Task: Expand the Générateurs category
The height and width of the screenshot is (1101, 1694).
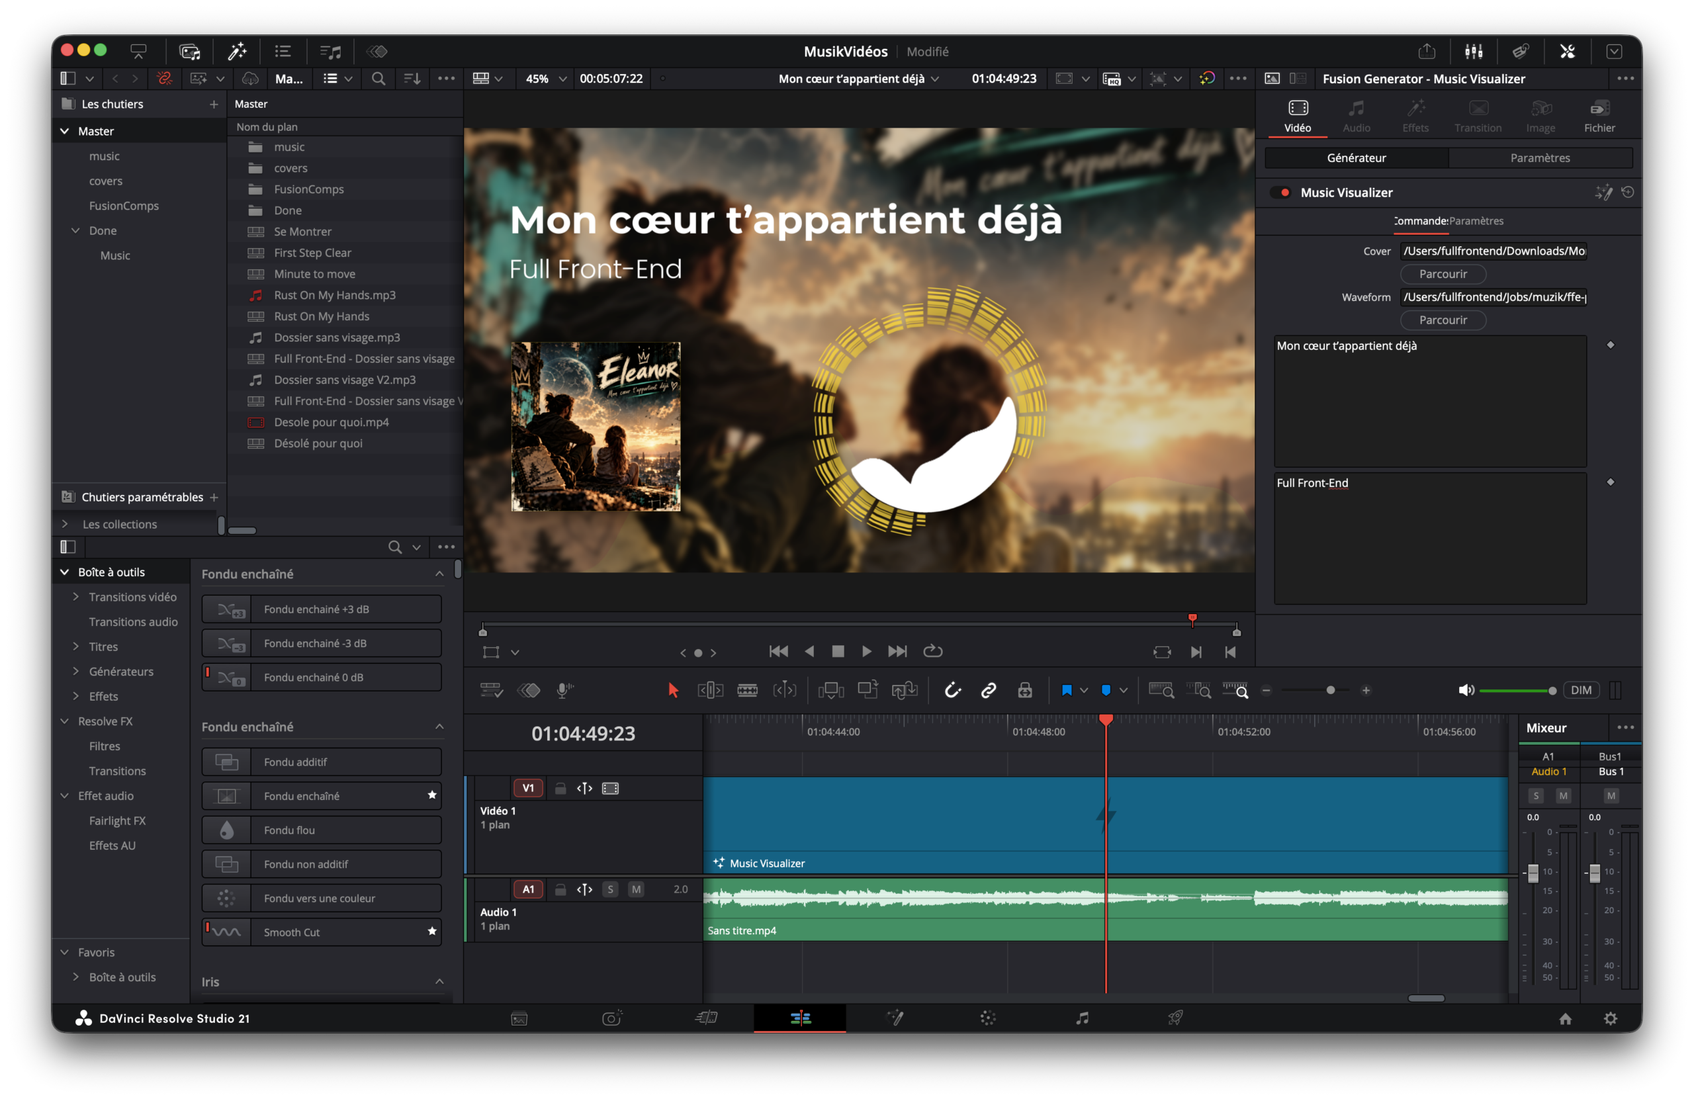Action: (75, 671)
